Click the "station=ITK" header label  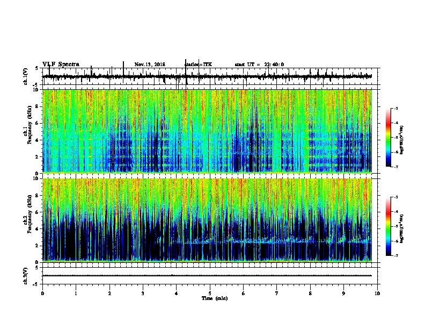[198, 65]
